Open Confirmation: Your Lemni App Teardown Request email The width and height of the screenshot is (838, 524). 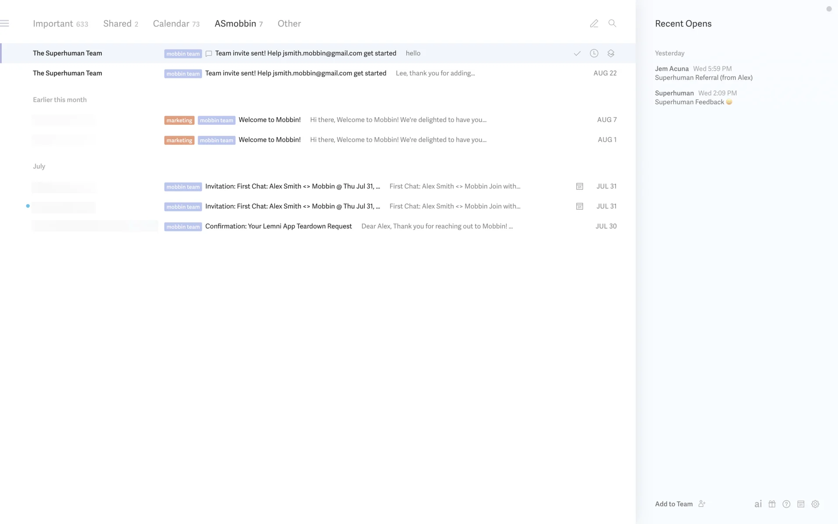pos(278,226)
